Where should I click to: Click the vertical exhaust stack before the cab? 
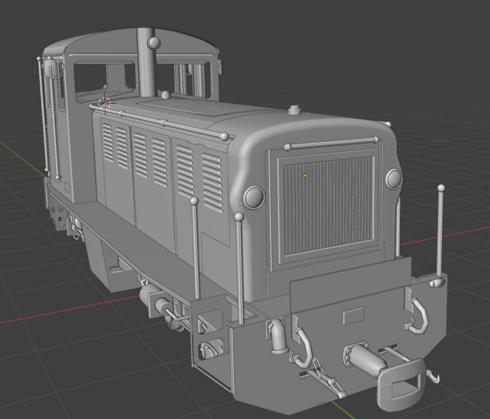(146, 62)
